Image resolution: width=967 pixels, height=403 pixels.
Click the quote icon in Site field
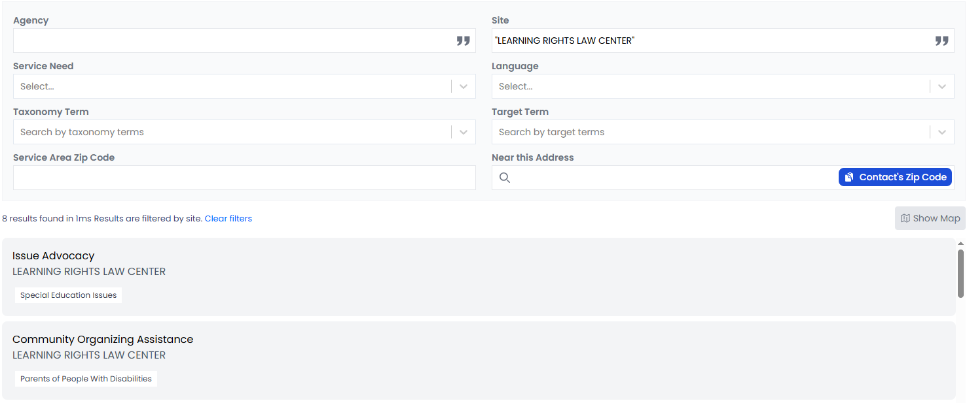coord(941,41)
